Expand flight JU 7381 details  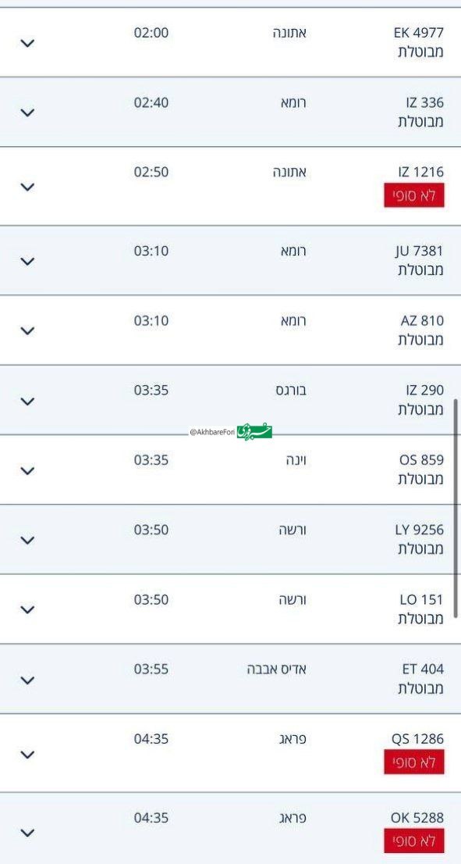pos(27,261)
